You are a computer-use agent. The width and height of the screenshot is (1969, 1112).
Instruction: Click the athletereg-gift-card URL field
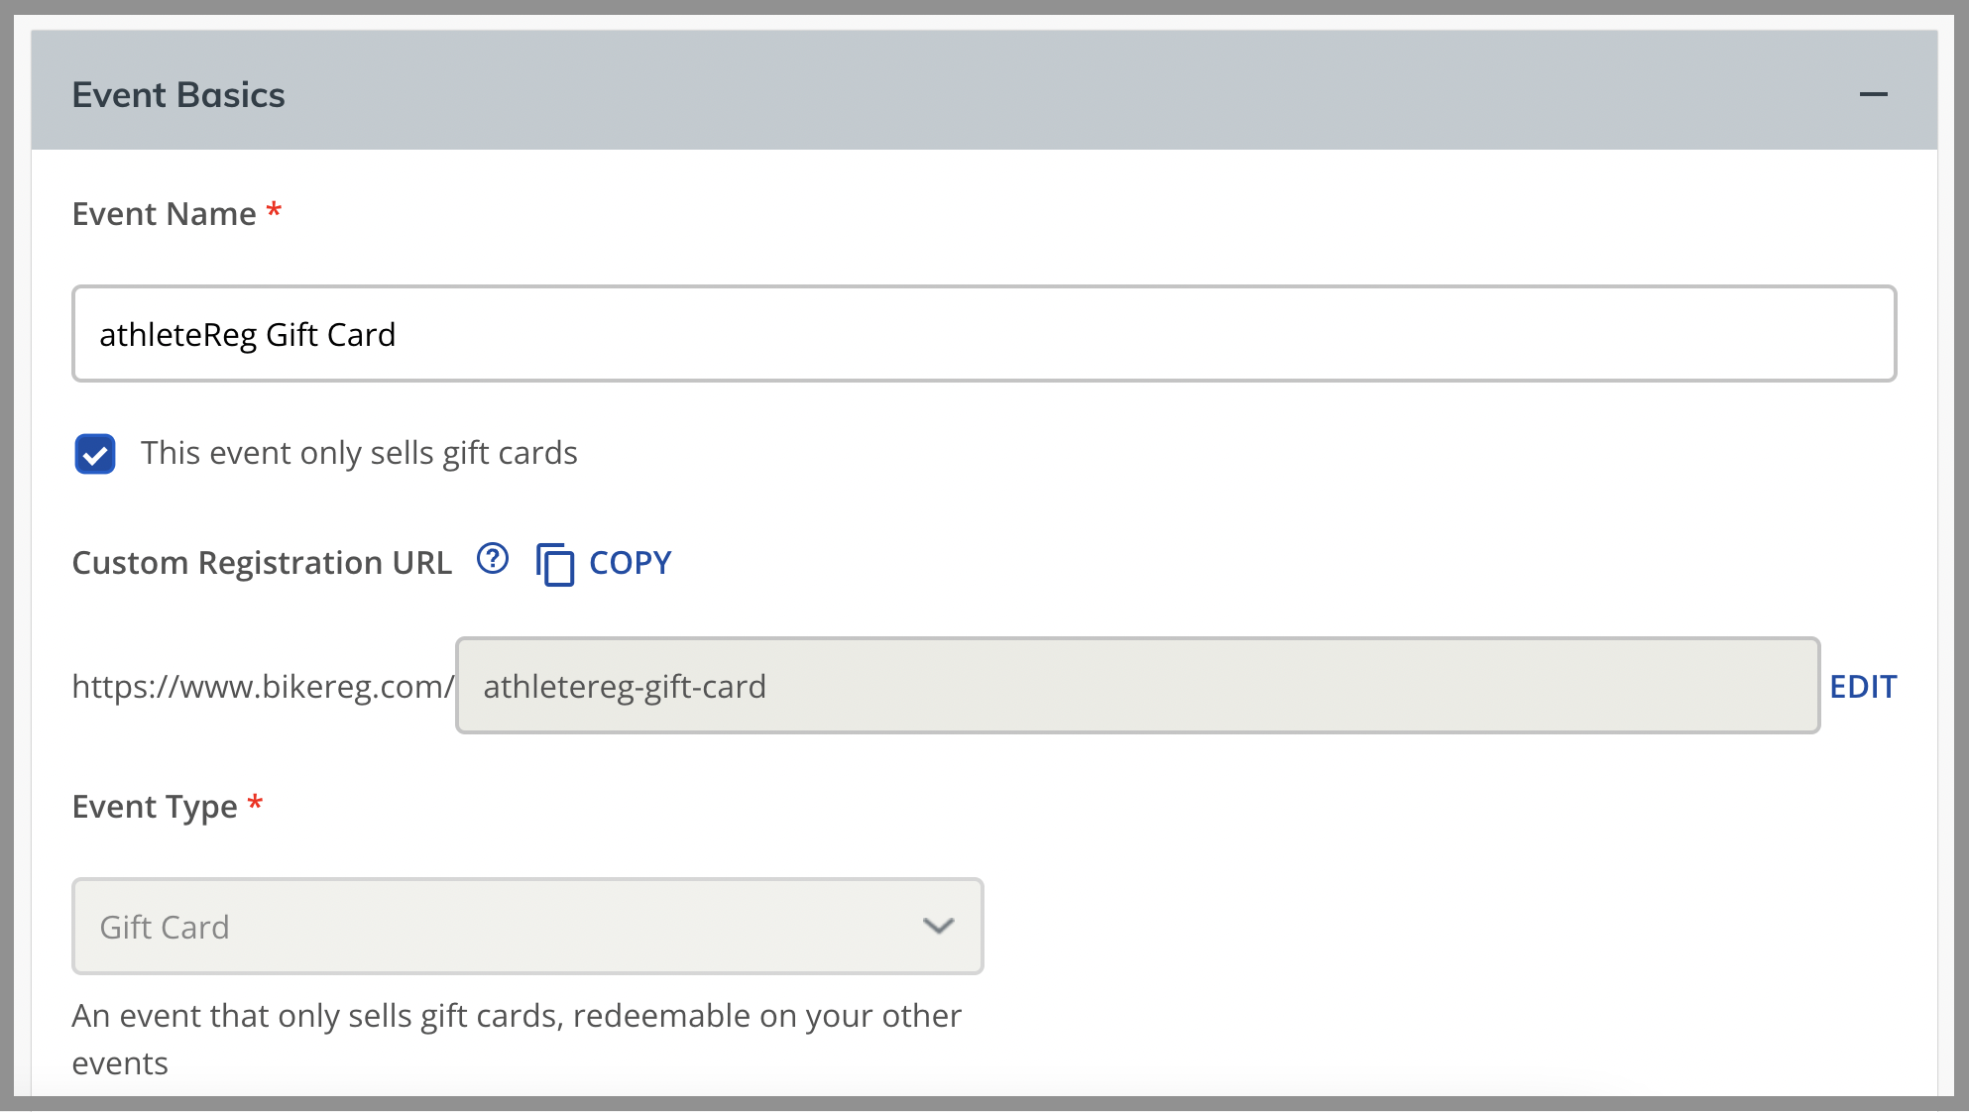coord(1137,686)
